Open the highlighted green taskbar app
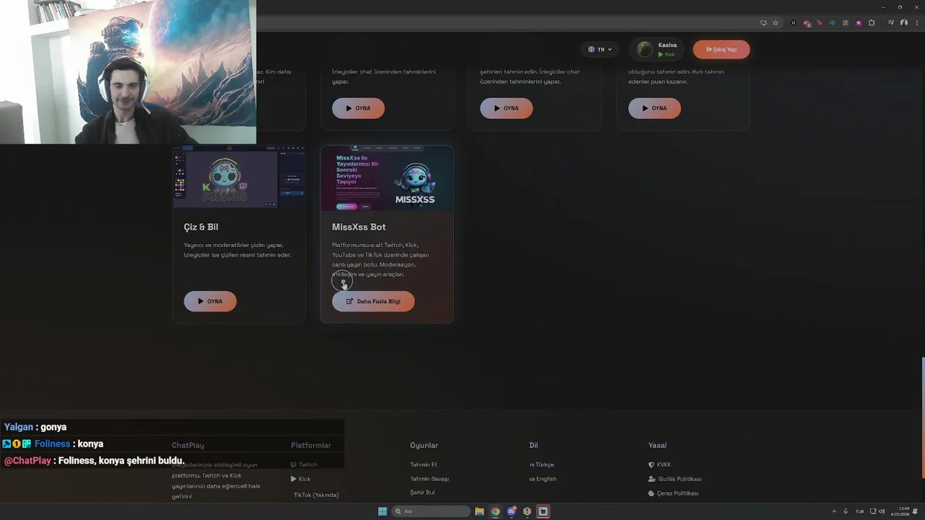Image resolution: width=925 pixels, height=520 pixels. coord(543,511)
